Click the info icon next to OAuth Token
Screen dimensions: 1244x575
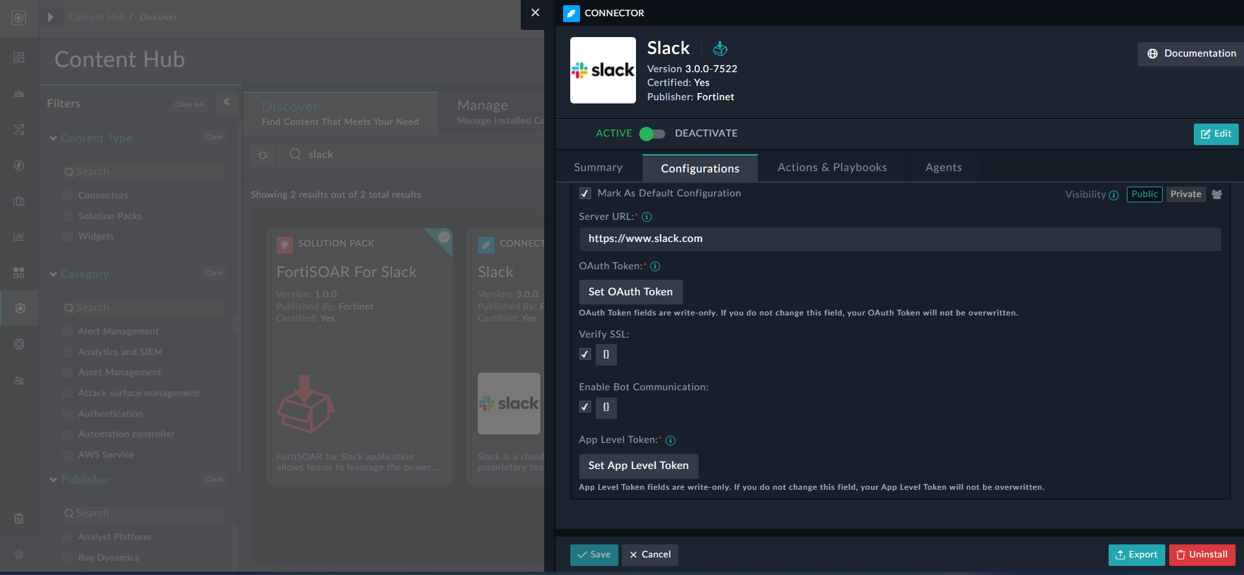pos(655,267)
